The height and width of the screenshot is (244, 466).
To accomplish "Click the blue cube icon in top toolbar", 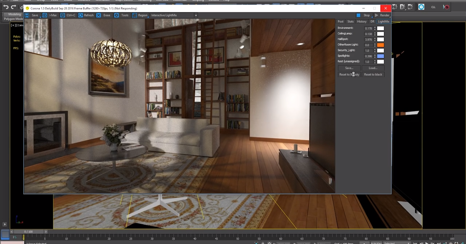I will [x=421, y=7].
